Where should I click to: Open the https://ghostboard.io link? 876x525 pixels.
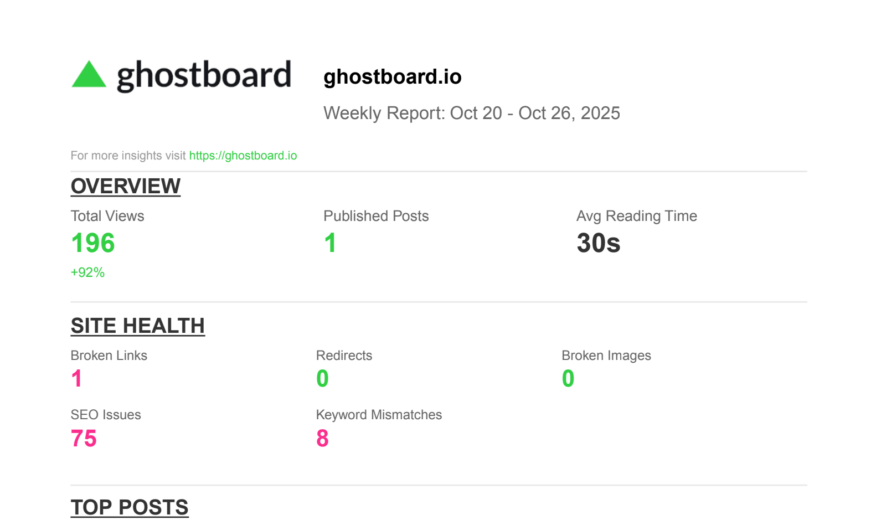243,156
